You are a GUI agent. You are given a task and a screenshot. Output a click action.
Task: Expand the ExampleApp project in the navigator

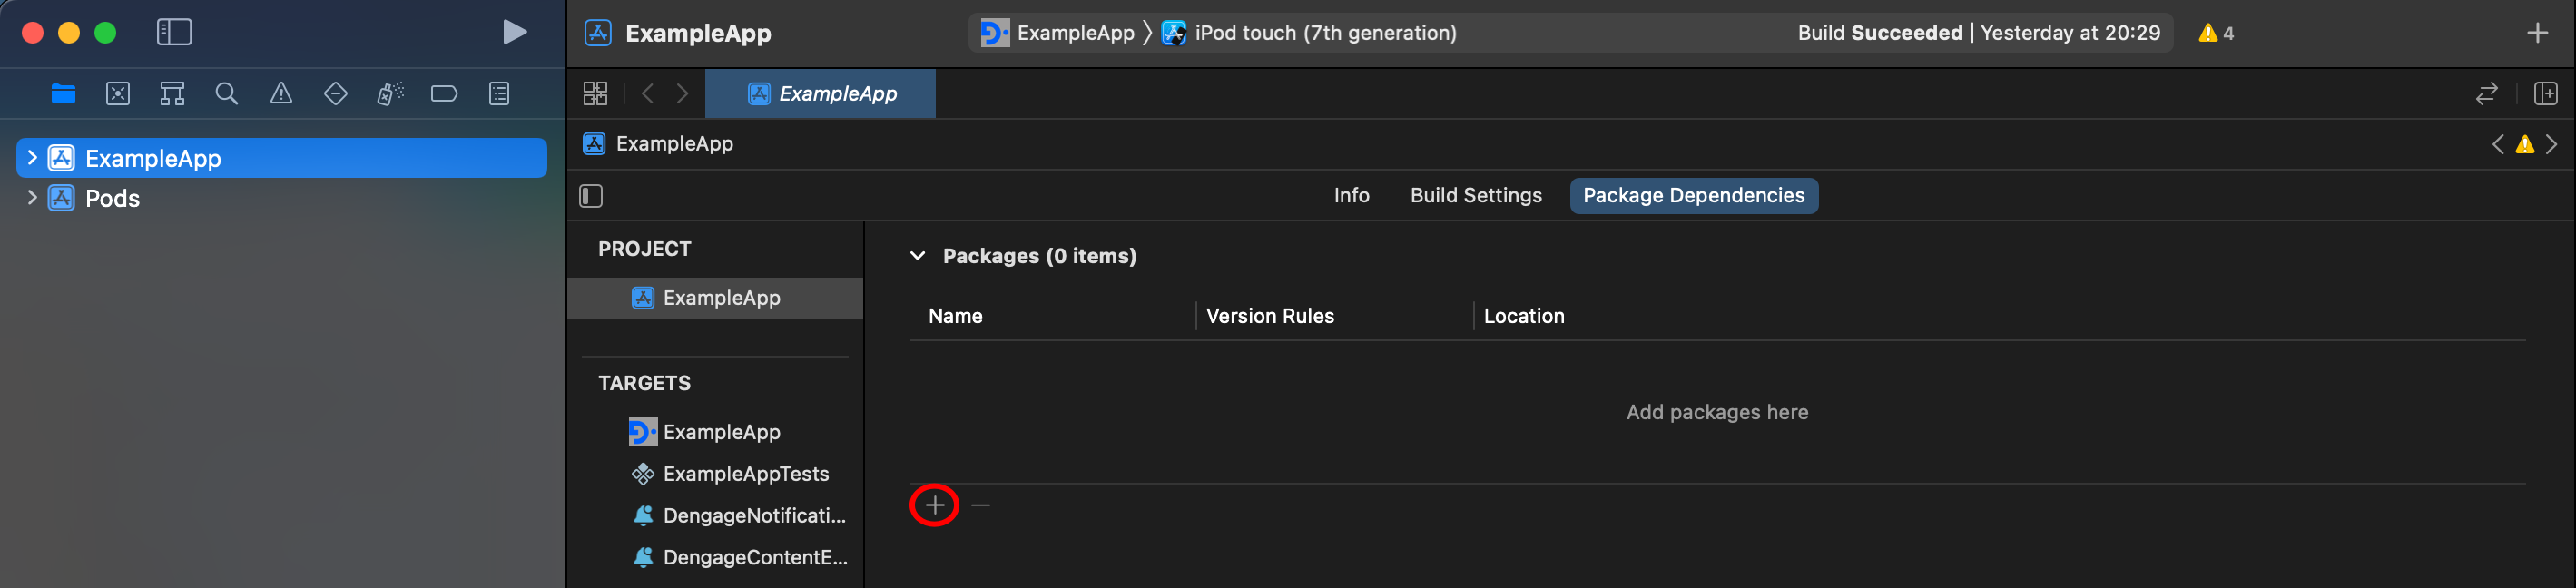tap(32, 158)
